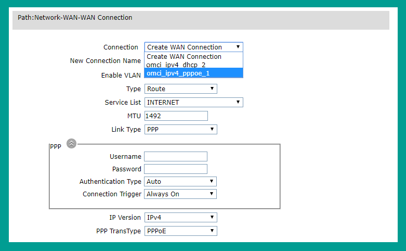406x251 pixels.
Task: Expand the Service List INTERNET dropdown
Action: pos(194,102)
